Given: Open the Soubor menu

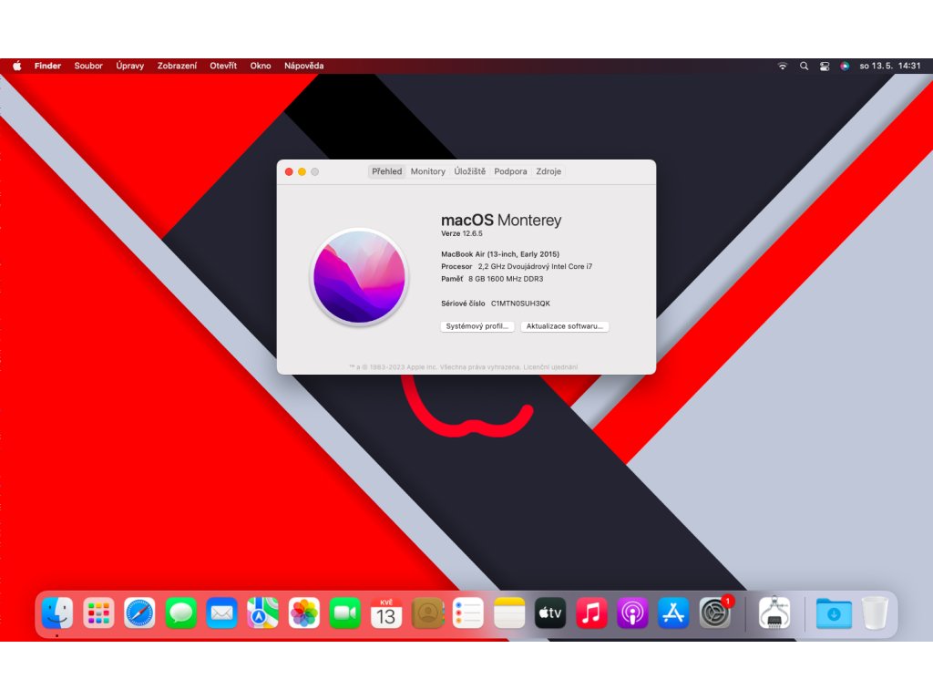Looking at the screenshot, I should 88,66.
